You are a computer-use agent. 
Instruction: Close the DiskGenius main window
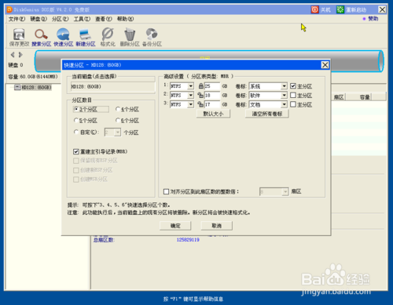[382, 10]
